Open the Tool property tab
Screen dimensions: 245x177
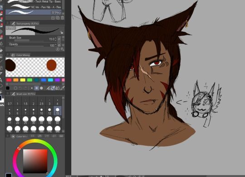[x=25, y=24]
